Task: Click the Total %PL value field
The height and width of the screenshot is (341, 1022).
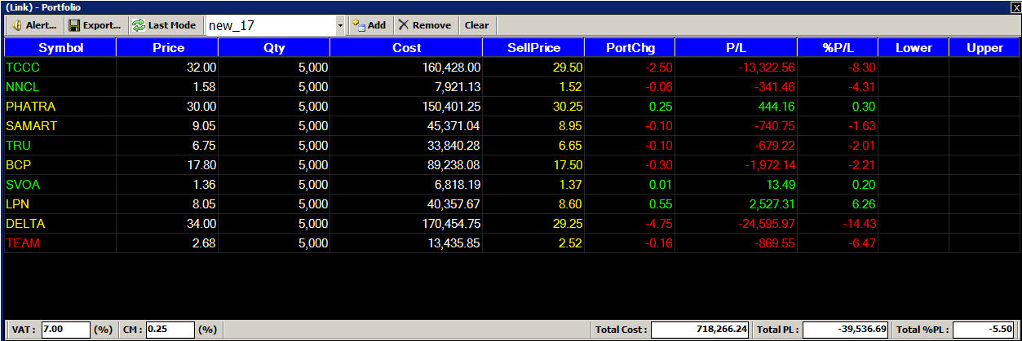Action: [x=983, y=330]
